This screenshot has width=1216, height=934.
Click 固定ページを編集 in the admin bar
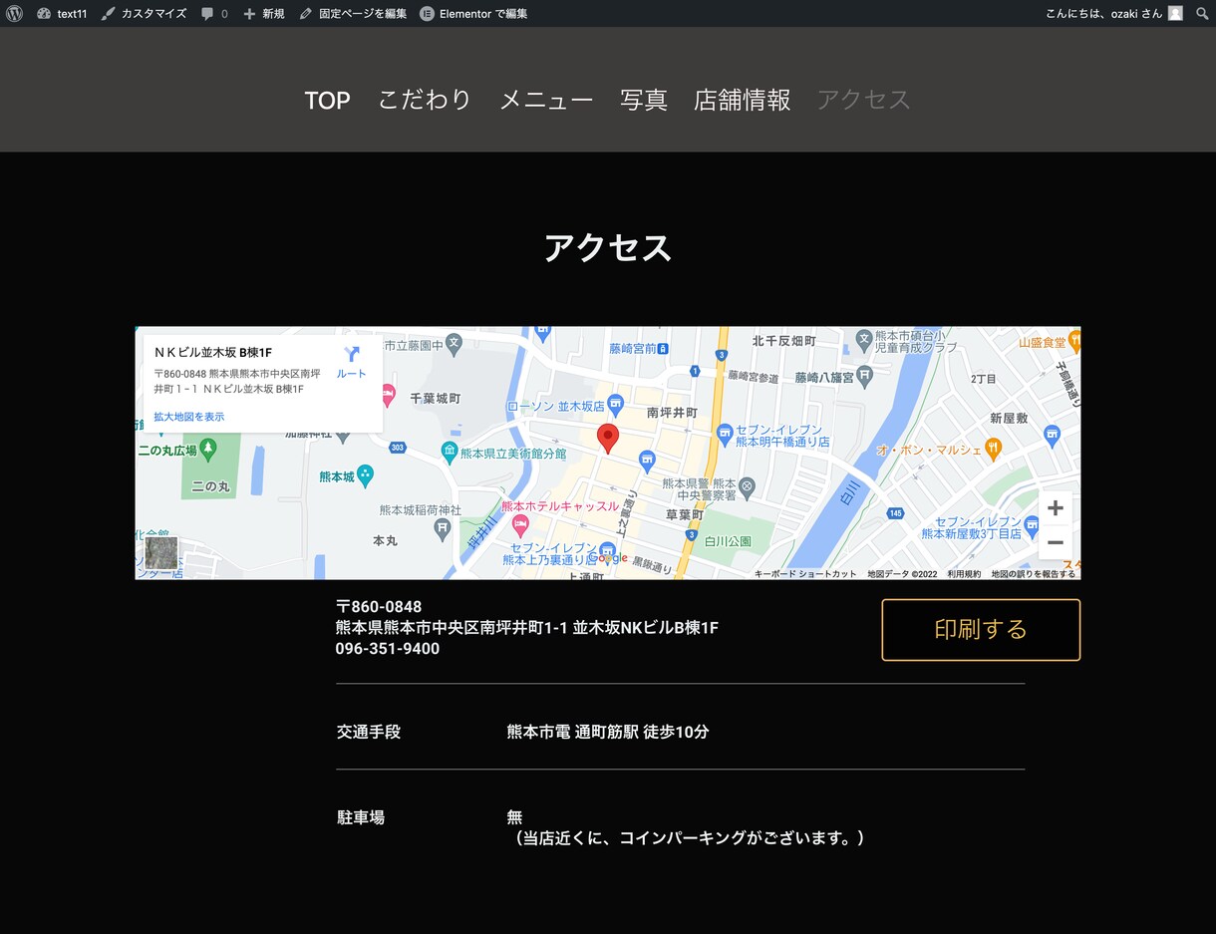pyautogui.click(x=353, y=13)
